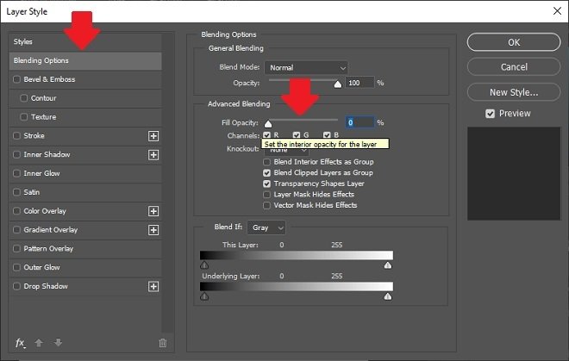Click the styles list vertical scrollbar

167,183
